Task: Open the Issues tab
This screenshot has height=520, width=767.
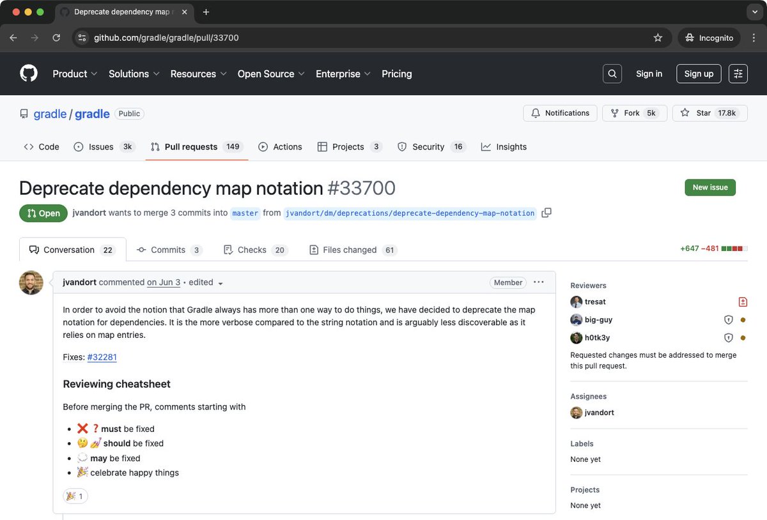Action: [104, 146]
